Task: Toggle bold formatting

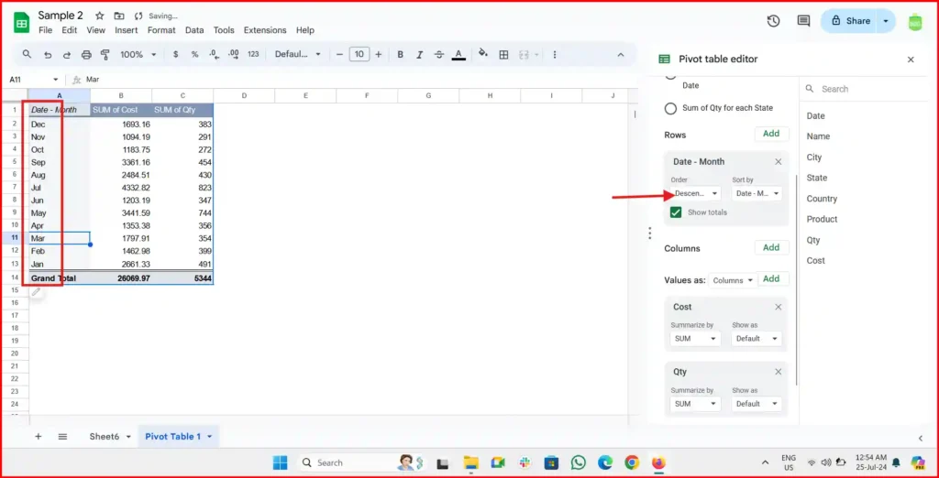Action: tap(400, 54)
